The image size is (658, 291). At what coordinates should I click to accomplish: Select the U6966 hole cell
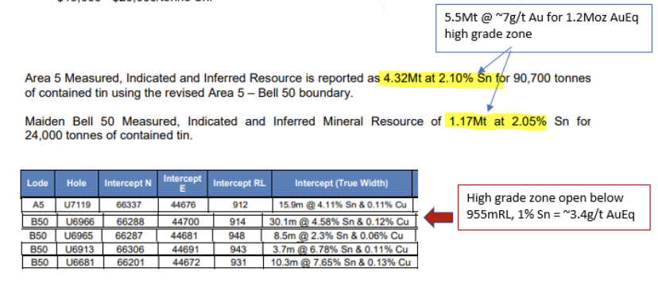tap(79, 221)
